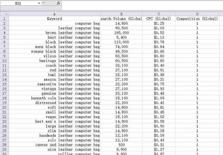Select the cell 'amazon leather computer bag'
The width and height of the screenshot is (223, 155).
point(54,79)
